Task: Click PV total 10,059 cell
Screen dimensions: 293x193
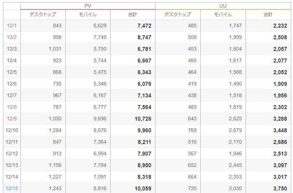Action: (142, 189)
